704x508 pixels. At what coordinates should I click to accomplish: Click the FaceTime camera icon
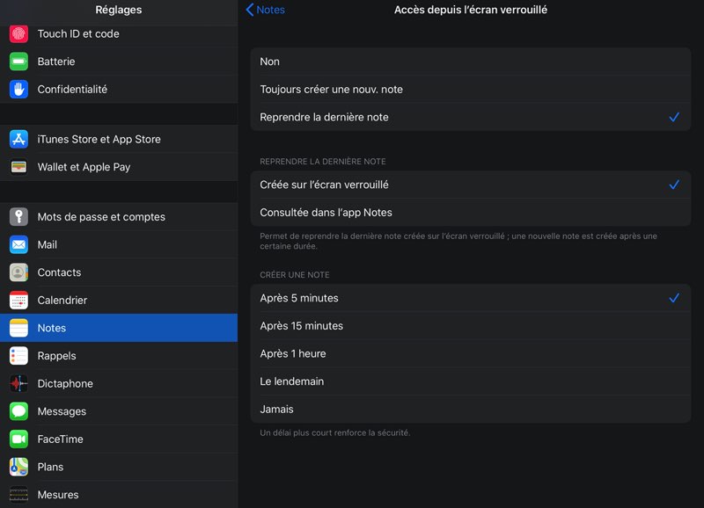[18, 439]
